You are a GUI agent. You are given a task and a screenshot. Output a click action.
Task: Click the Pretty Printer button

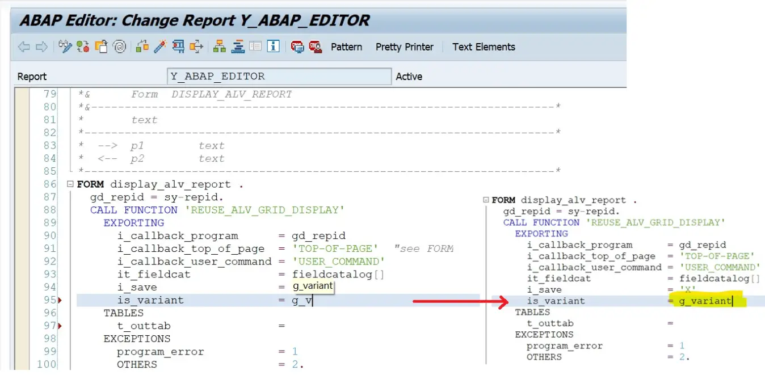point(404,47)
